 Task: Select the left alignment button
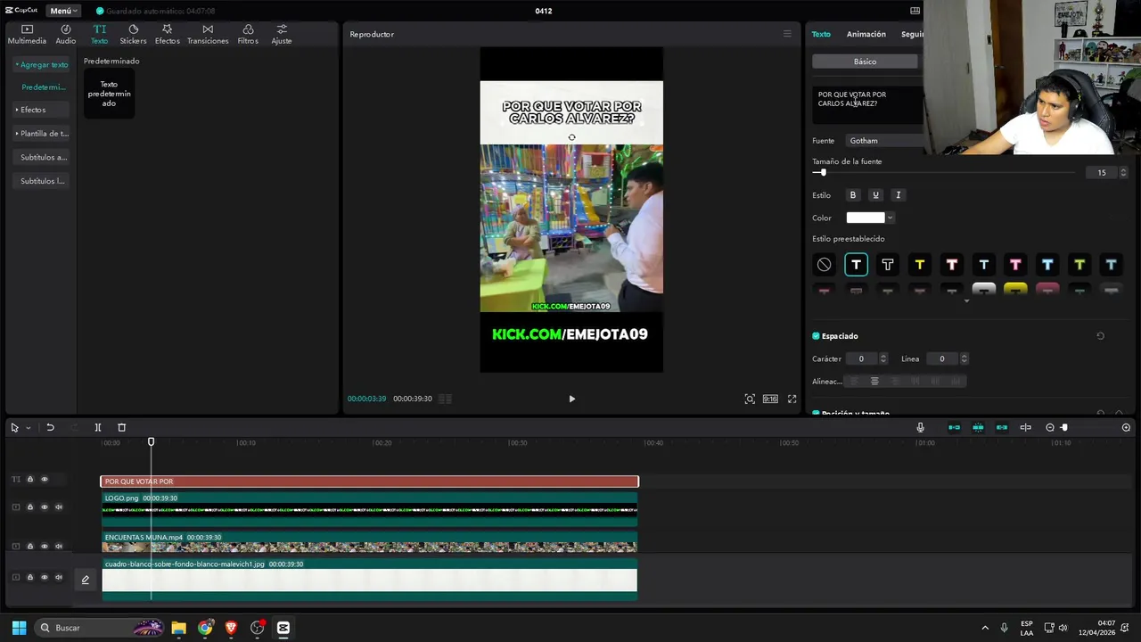click(853, 382)
